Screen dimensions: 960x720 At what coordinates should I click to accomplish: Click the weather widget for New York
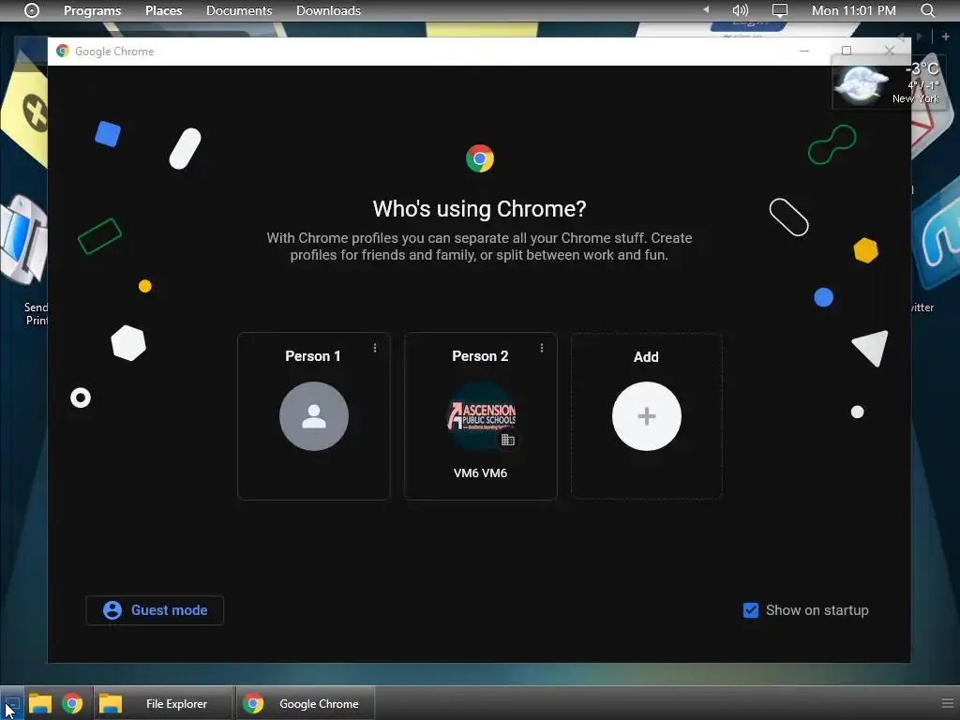coord(889,83)
